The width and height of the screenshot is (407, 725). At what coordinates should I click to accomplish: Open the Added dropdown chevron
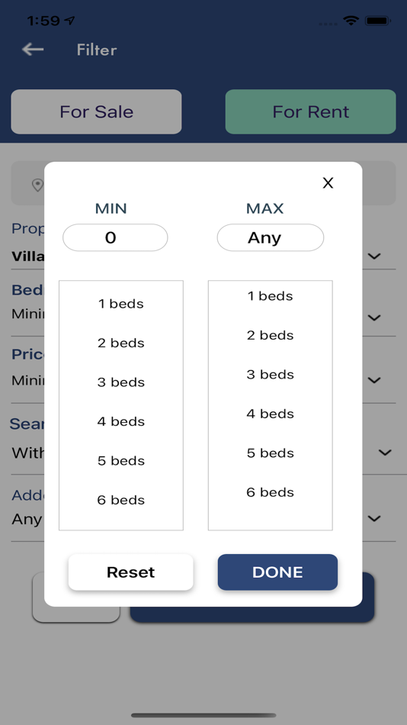pos(374,518)
